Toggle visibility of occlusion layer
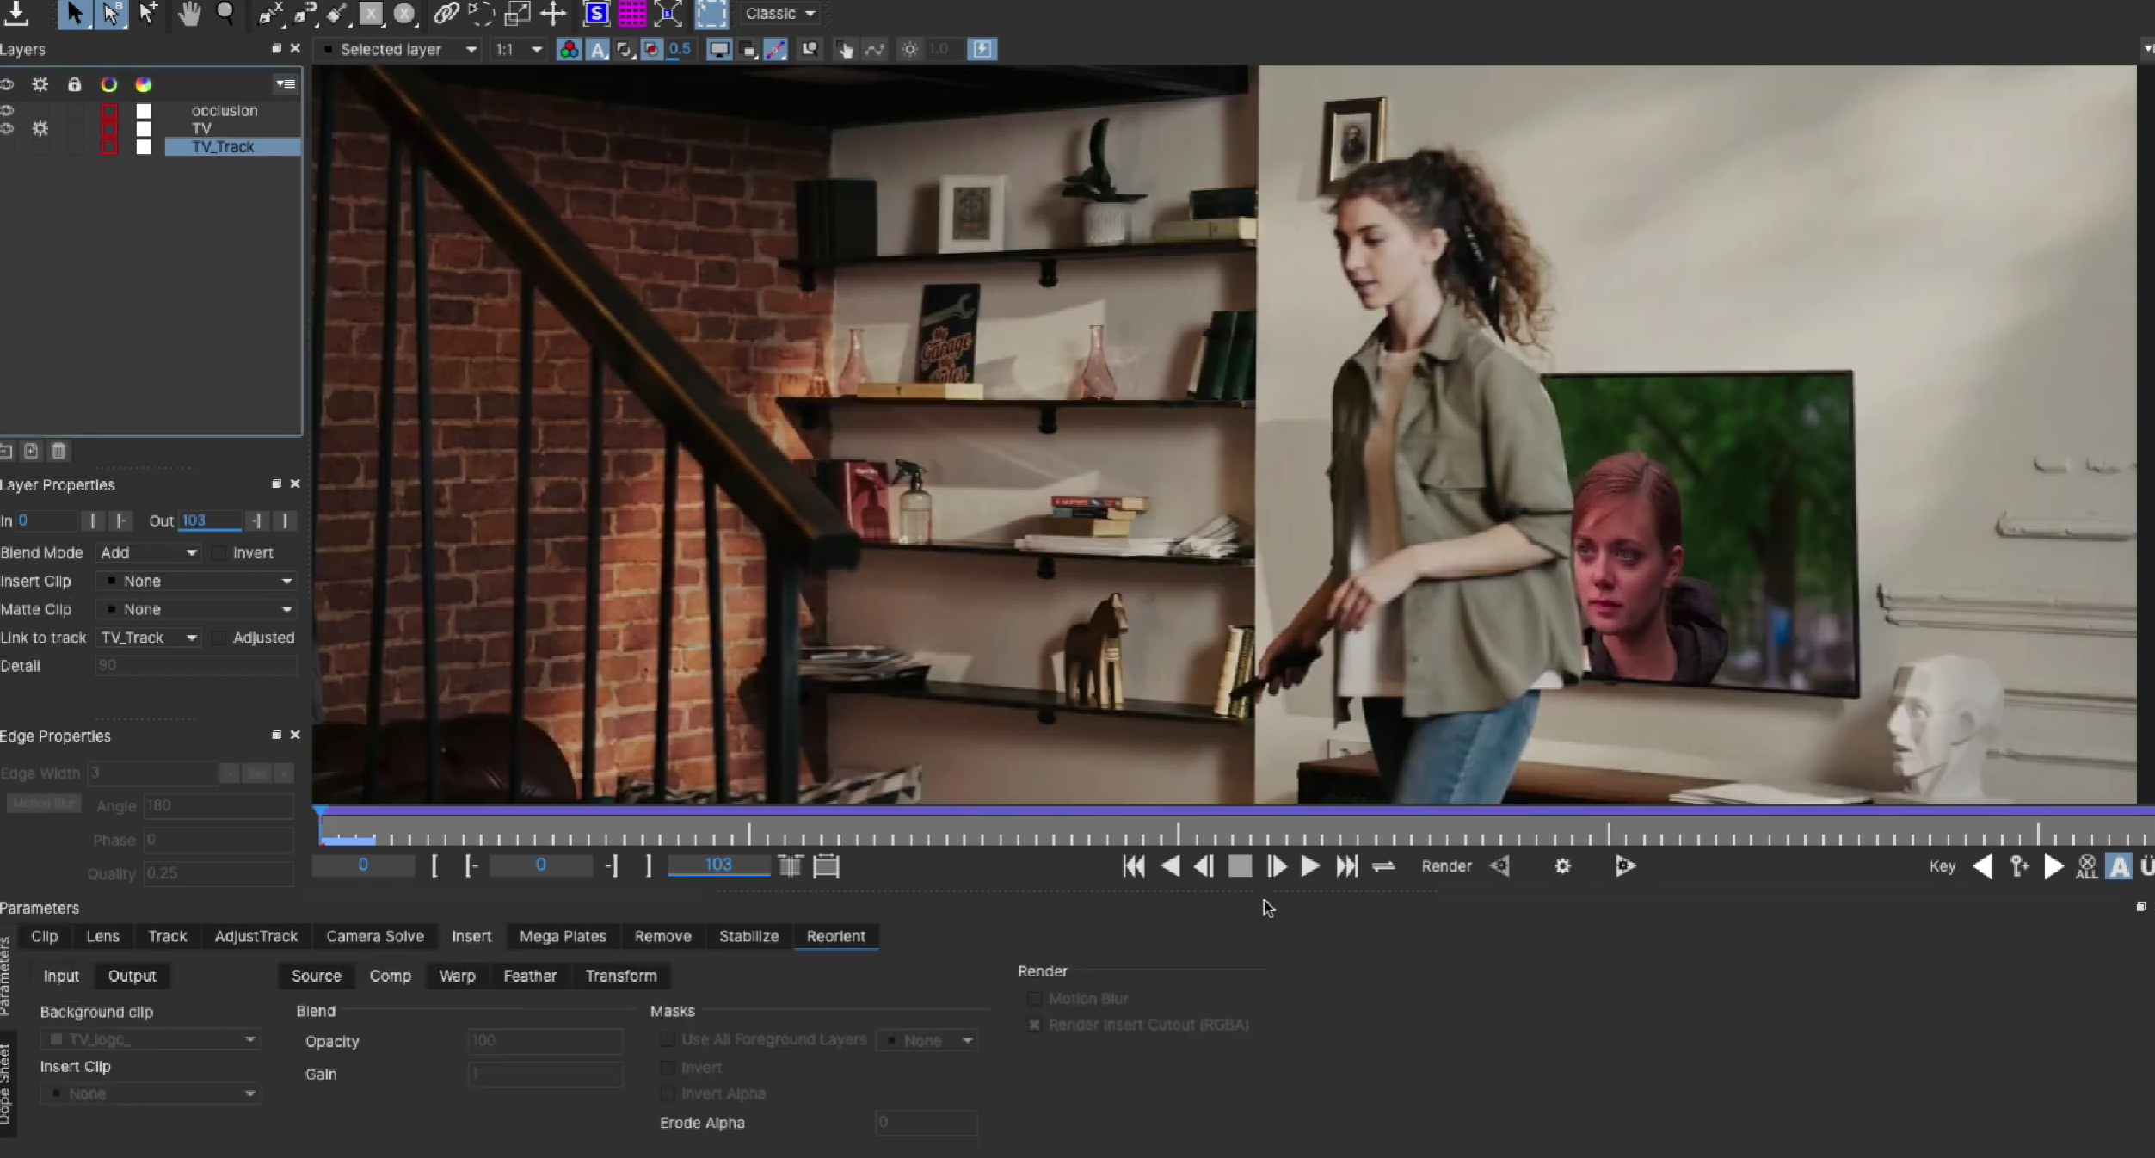 coord(8,110)
